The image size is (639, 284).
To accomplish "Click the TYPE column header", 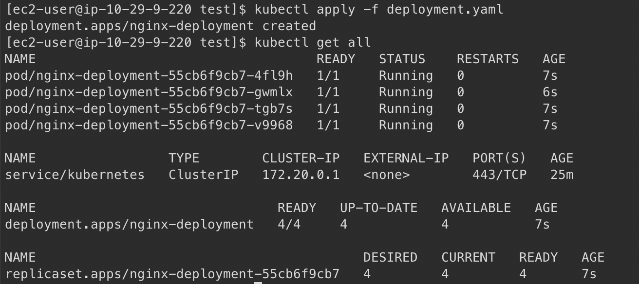I will click(184, 158).
